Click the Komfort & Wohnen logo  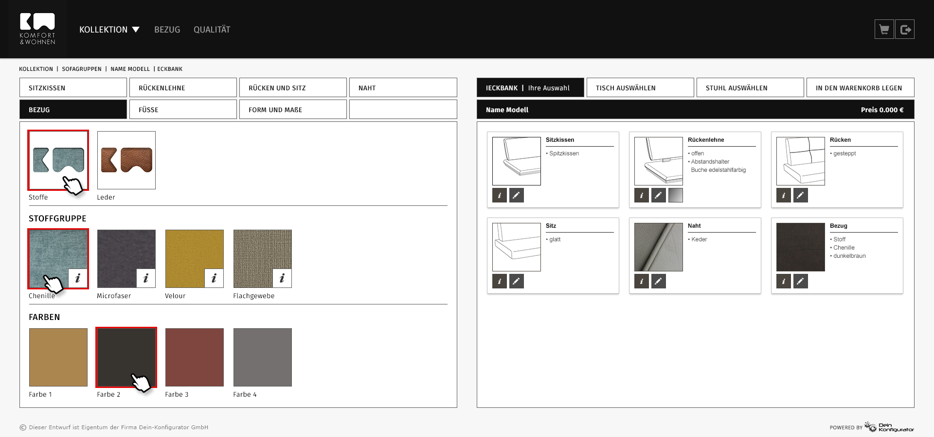coord(37,29)
